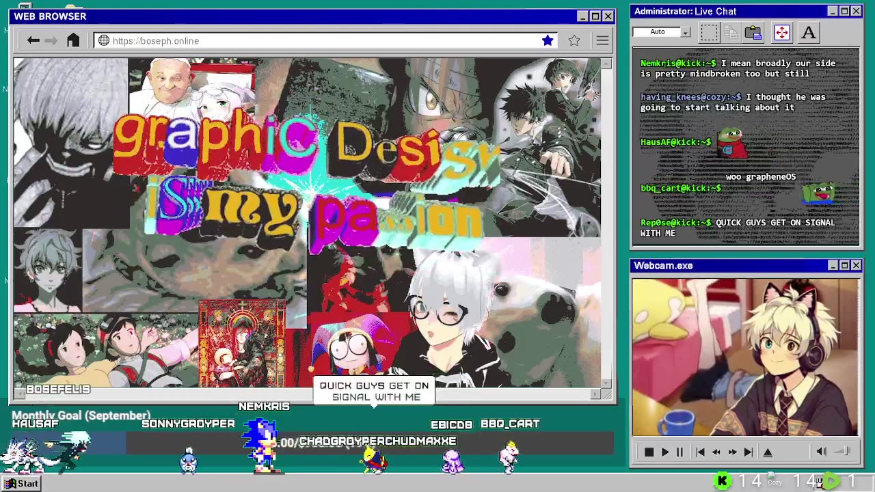The height and width of the screenshot is (492, 875).
Task: Go forward in the Web Browser
Action: (x=51, y=41)
